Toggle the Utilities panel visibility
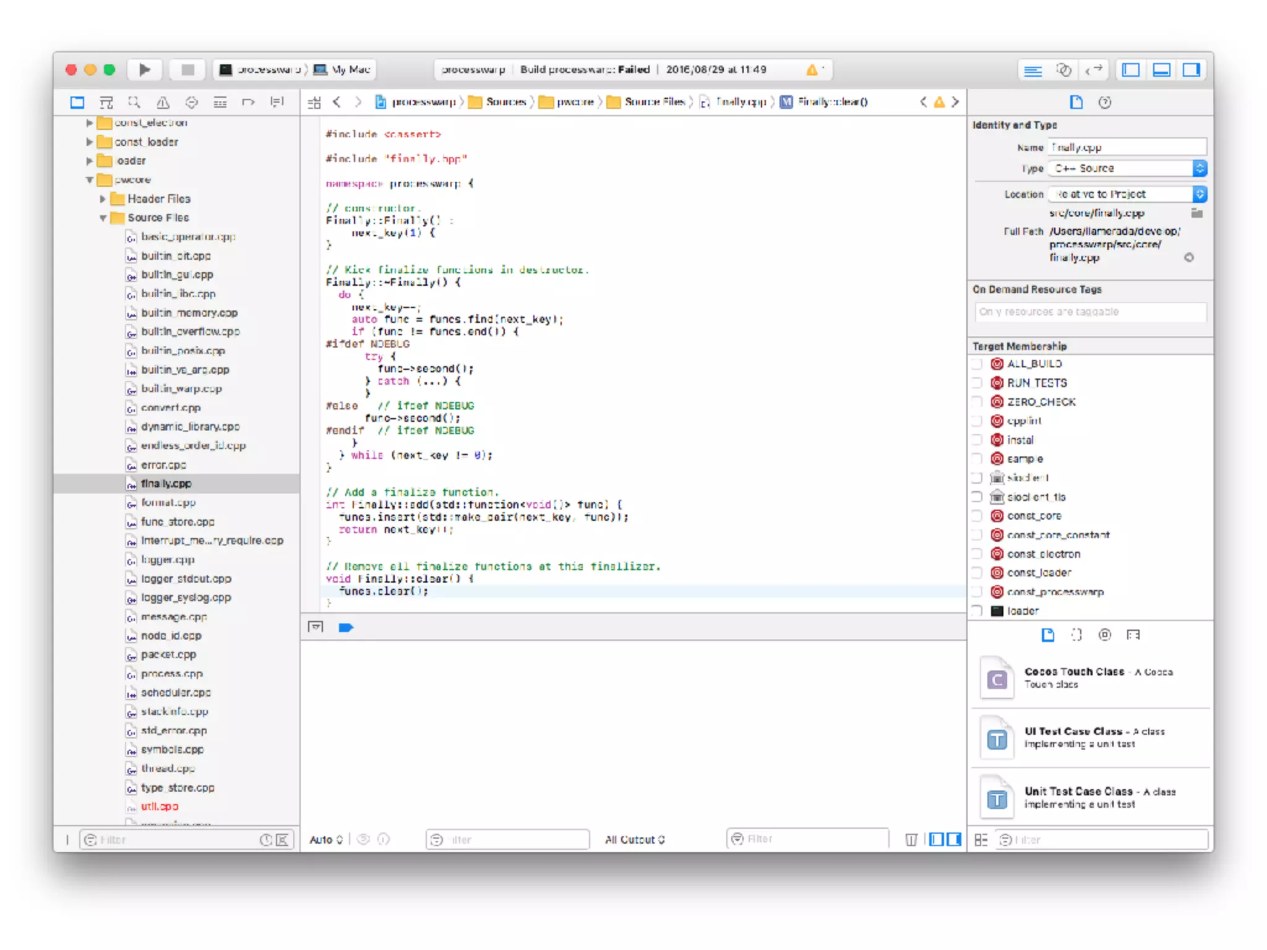Viewport: 1267px width, 950px height. [x=1191, y=69]
